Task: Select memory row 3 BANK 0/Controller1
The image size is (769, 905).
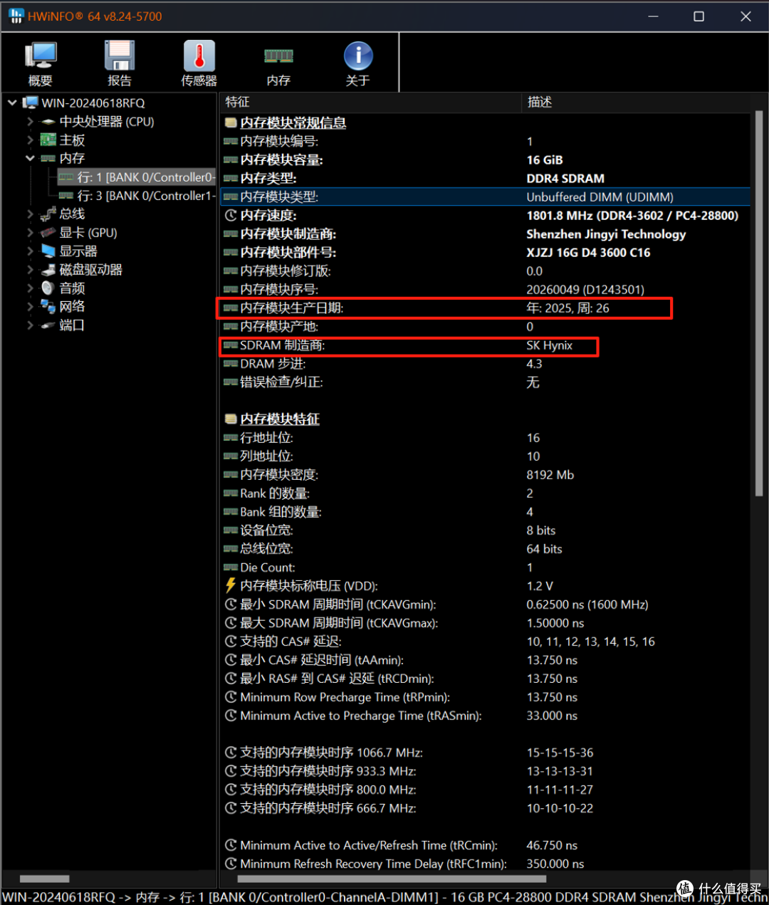Action: (136, 195)
